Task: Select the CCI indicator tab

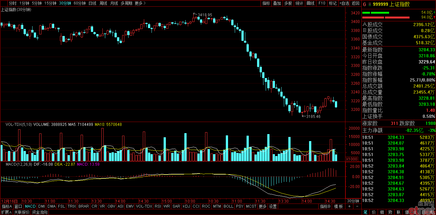Action: (x=196, y=206)
